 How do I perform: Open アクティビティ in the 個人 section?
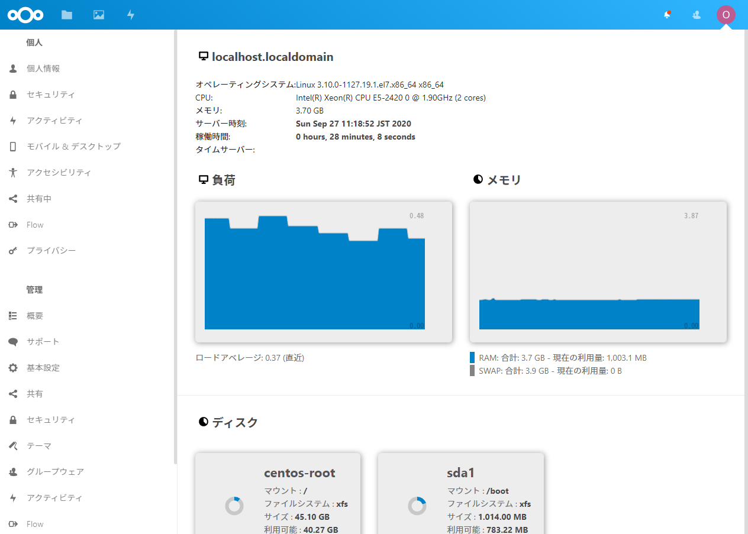[54, 121]
